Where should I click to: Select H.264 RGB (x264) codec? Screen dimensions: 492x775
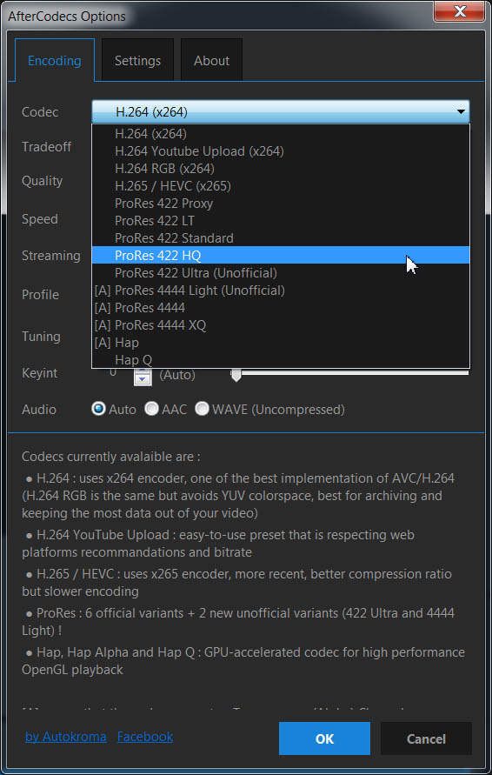click(x=281, y=169)
